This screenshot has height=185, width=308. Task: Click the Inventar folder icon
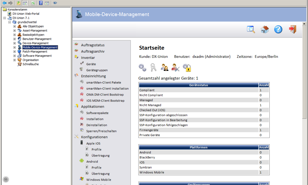(76, 57)
